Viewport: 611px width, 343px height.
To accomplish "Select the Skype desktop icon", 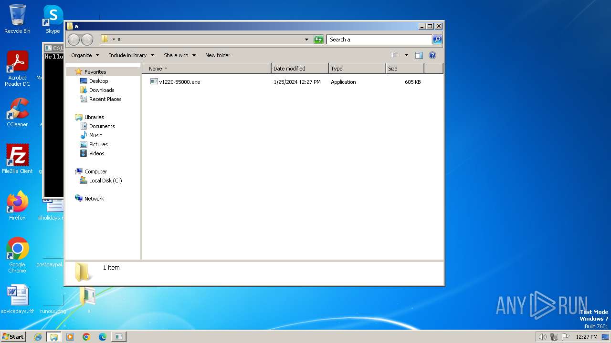I will (x=53, y=19).
